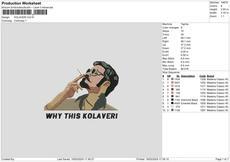Click the Brand column header
The width and height of the screenshot is (230, 162).
tap(210, 76)
